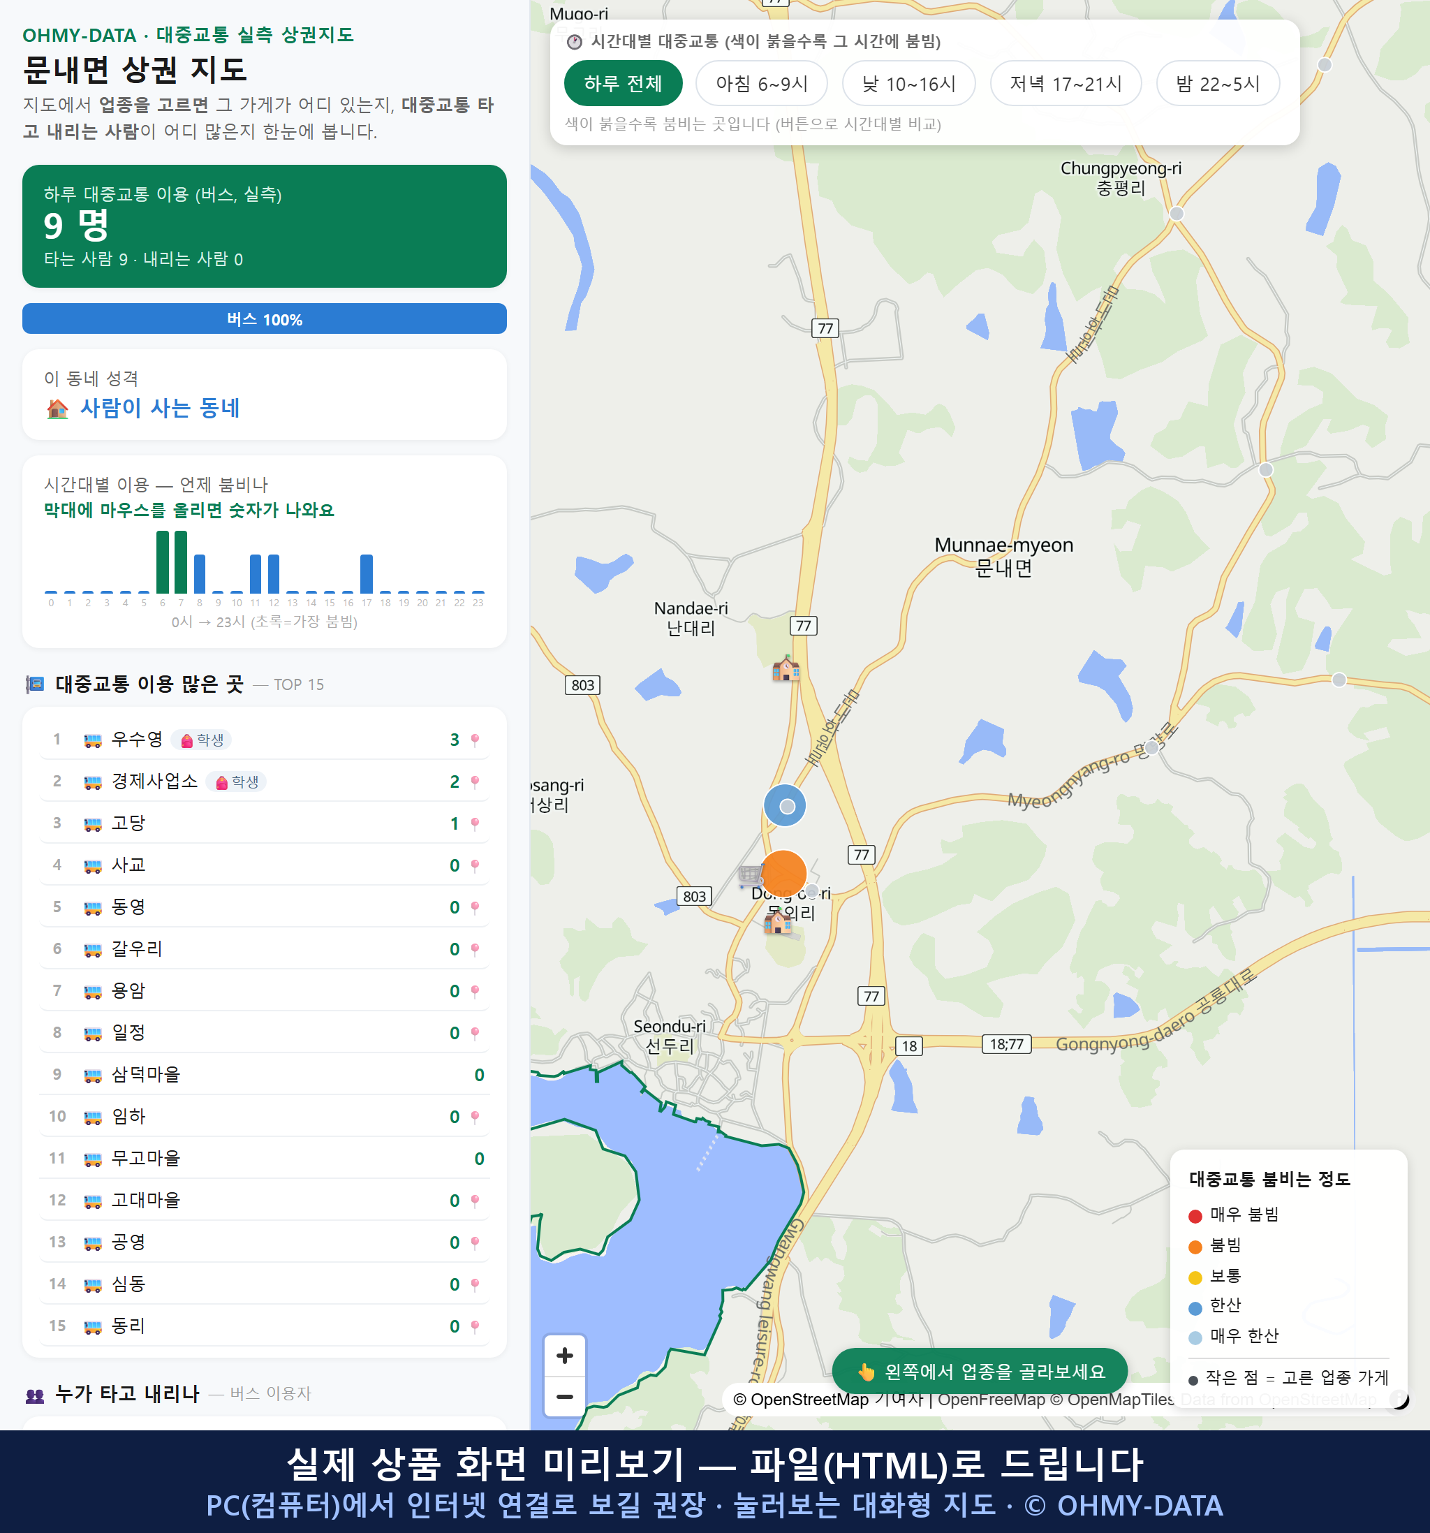The height and width of the screenshot is (1533, 1430).
Task: Click the 학생 badge on 경제사업소 row
Action: coord(237,781)
